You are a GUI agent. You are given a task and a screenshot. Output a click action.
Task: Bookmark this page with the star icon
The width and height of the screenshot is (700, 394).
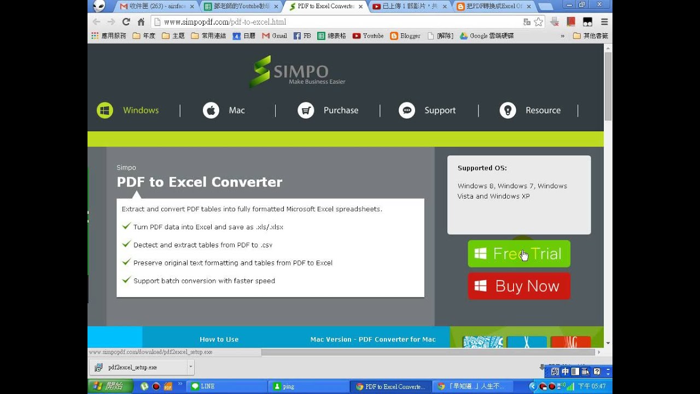point(539,22)
